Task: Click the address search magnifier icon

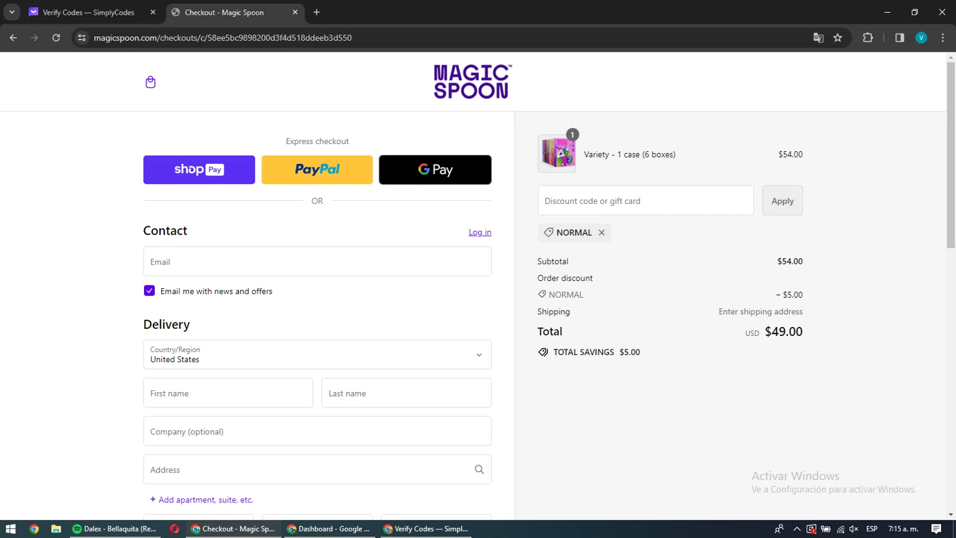Action: coord(479,469)
